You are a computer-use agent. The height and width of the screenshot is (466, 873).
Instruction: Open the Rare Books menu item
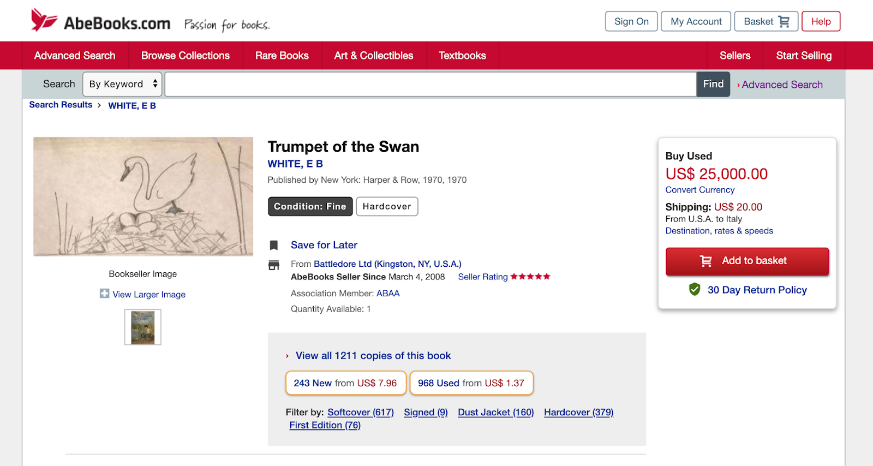(x=282, y=56)
